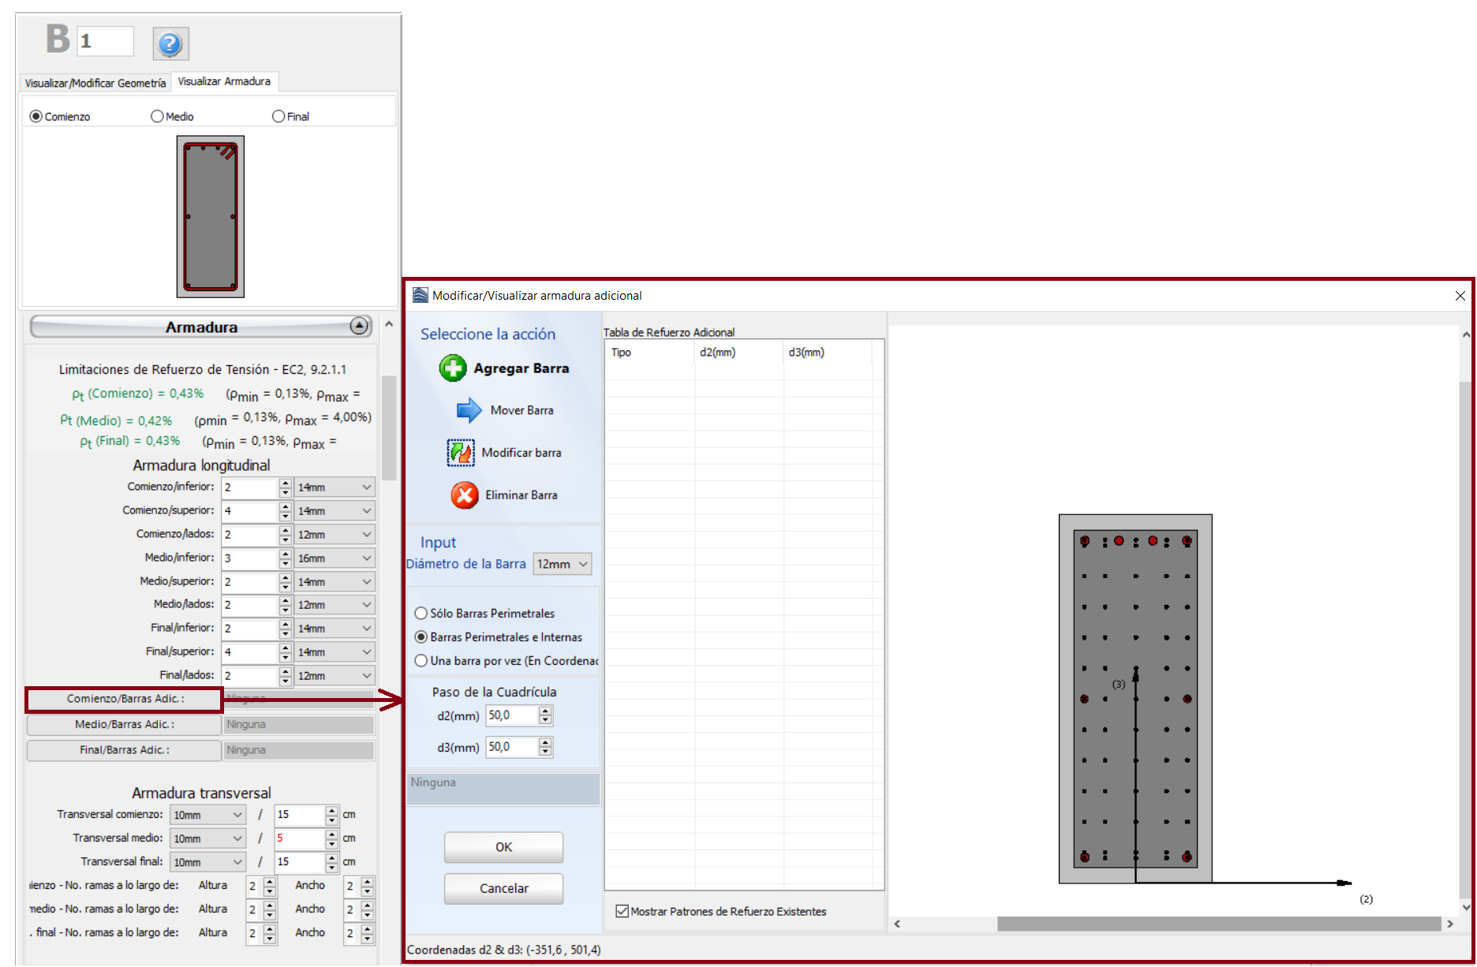Select Sólo Barras Perimetrales option
Image resolution: width=1477 pixels, height=967 pixels.
point(421,614)
